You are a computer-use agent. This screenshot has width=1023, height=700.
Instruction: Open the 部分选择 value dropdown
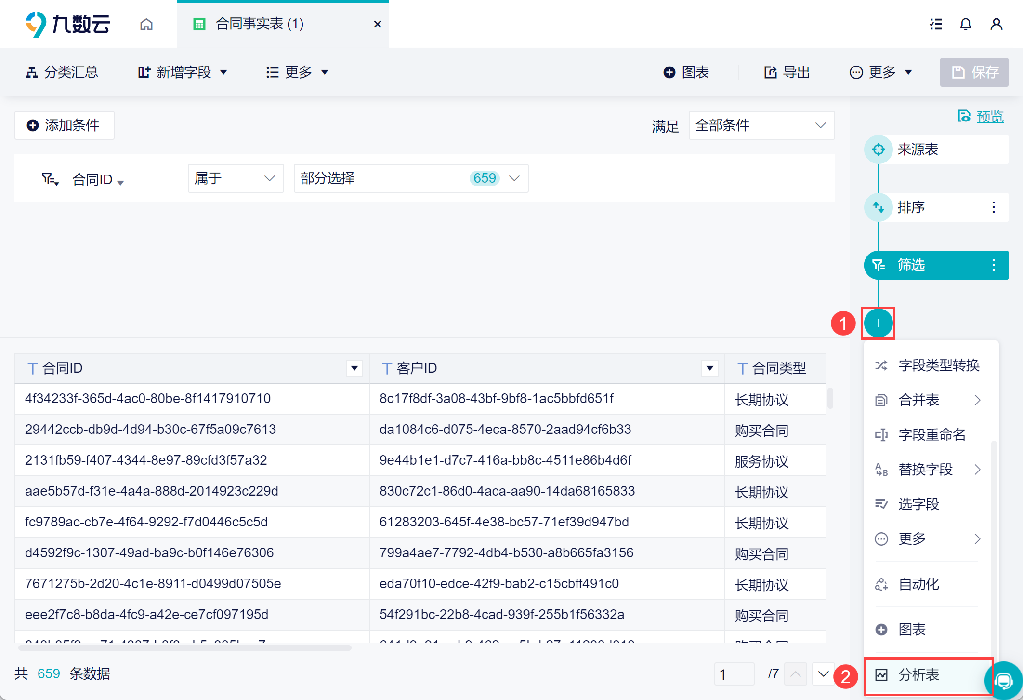[x=410, y=178]
